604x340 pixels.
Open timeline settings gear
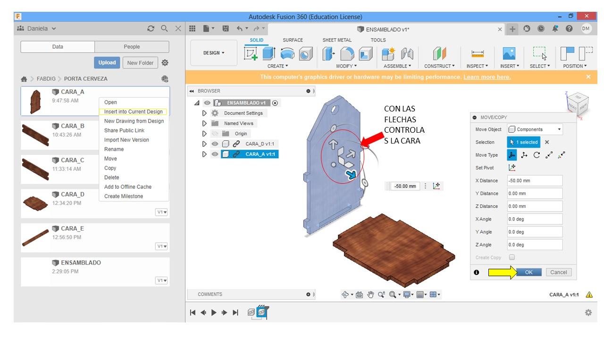[588, 312]
